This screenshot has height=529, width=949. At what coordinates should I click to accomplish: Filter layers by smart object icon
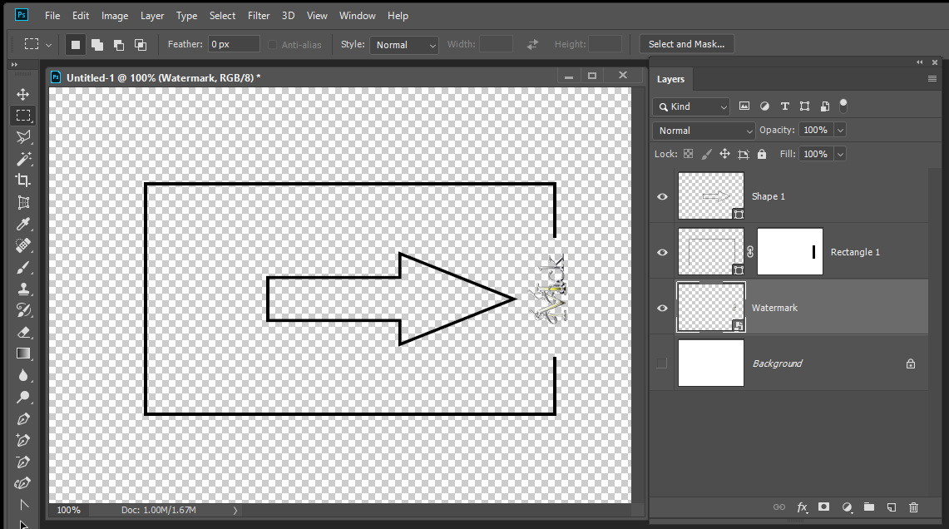[x=824, y=106]
